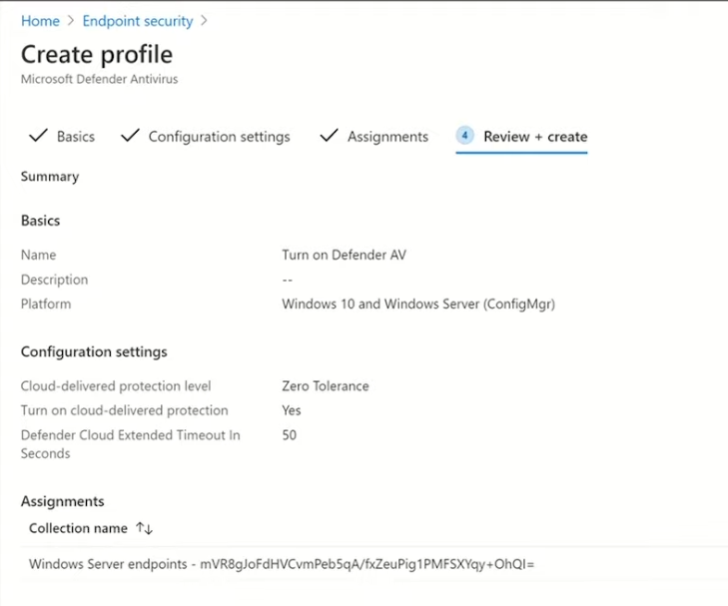
Task: Click the 'Basics' section heading under Summary
Action: [x=40, y=221]
